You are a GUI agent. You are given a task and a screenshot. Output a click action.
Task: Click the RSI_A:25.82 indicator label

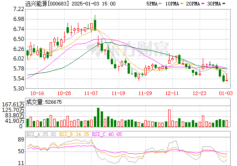tap(41, 134)
